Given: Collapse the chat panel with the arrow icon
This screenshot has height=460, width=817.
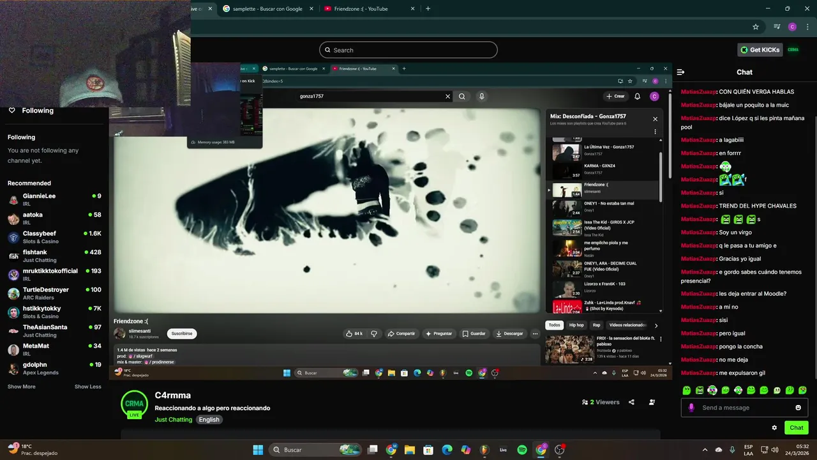Looking at the screenshot, I should click(680, 72).
